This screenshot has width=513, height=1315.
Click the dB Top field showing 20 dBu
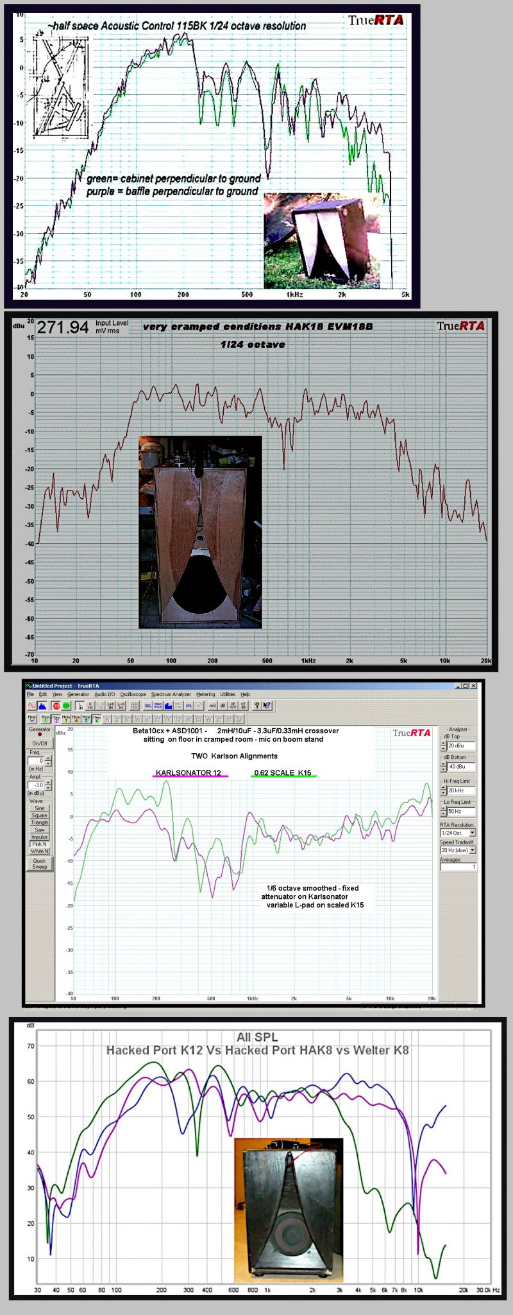pos(461,745)
